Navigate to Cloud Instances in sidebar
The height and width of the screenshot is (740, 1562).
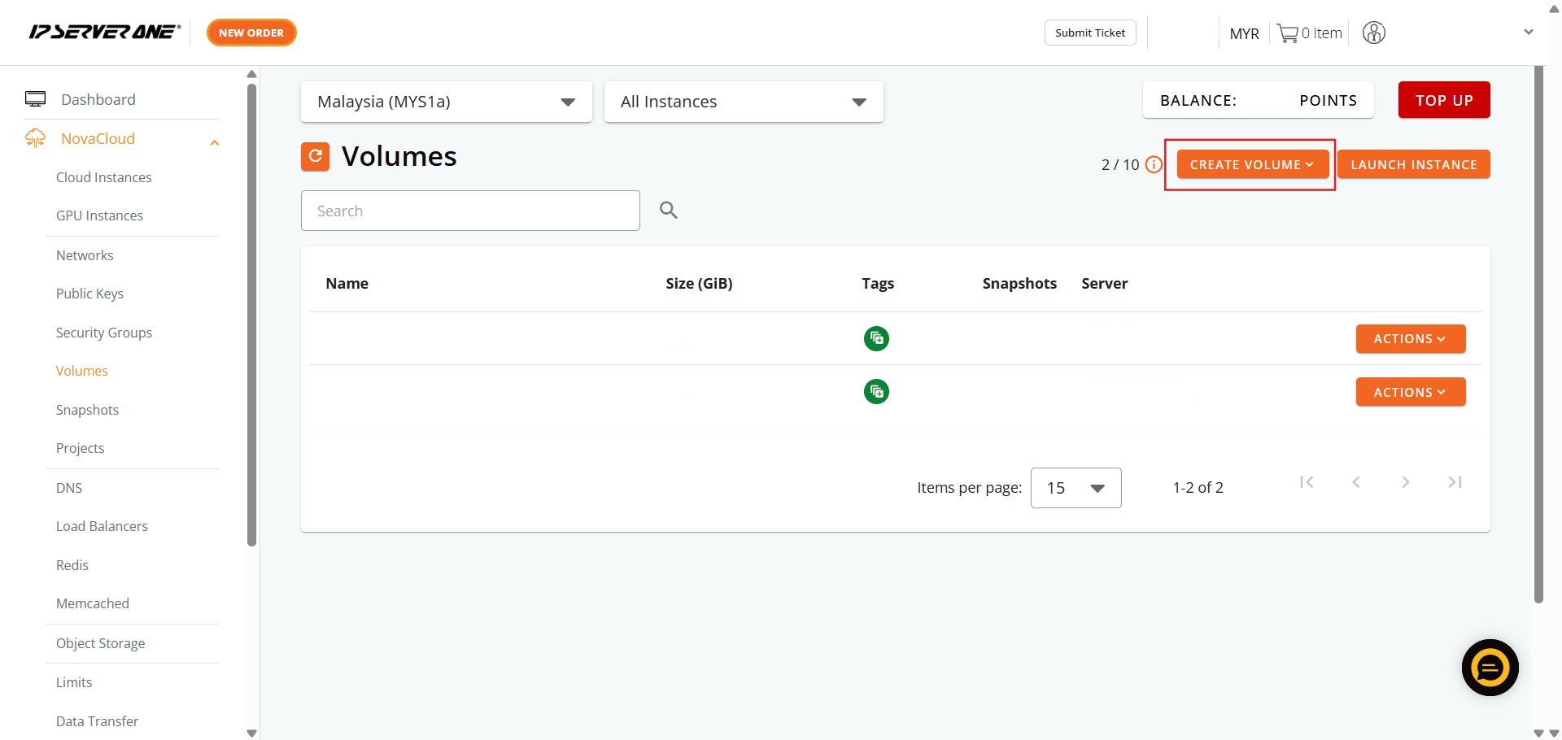coord(103,177)
